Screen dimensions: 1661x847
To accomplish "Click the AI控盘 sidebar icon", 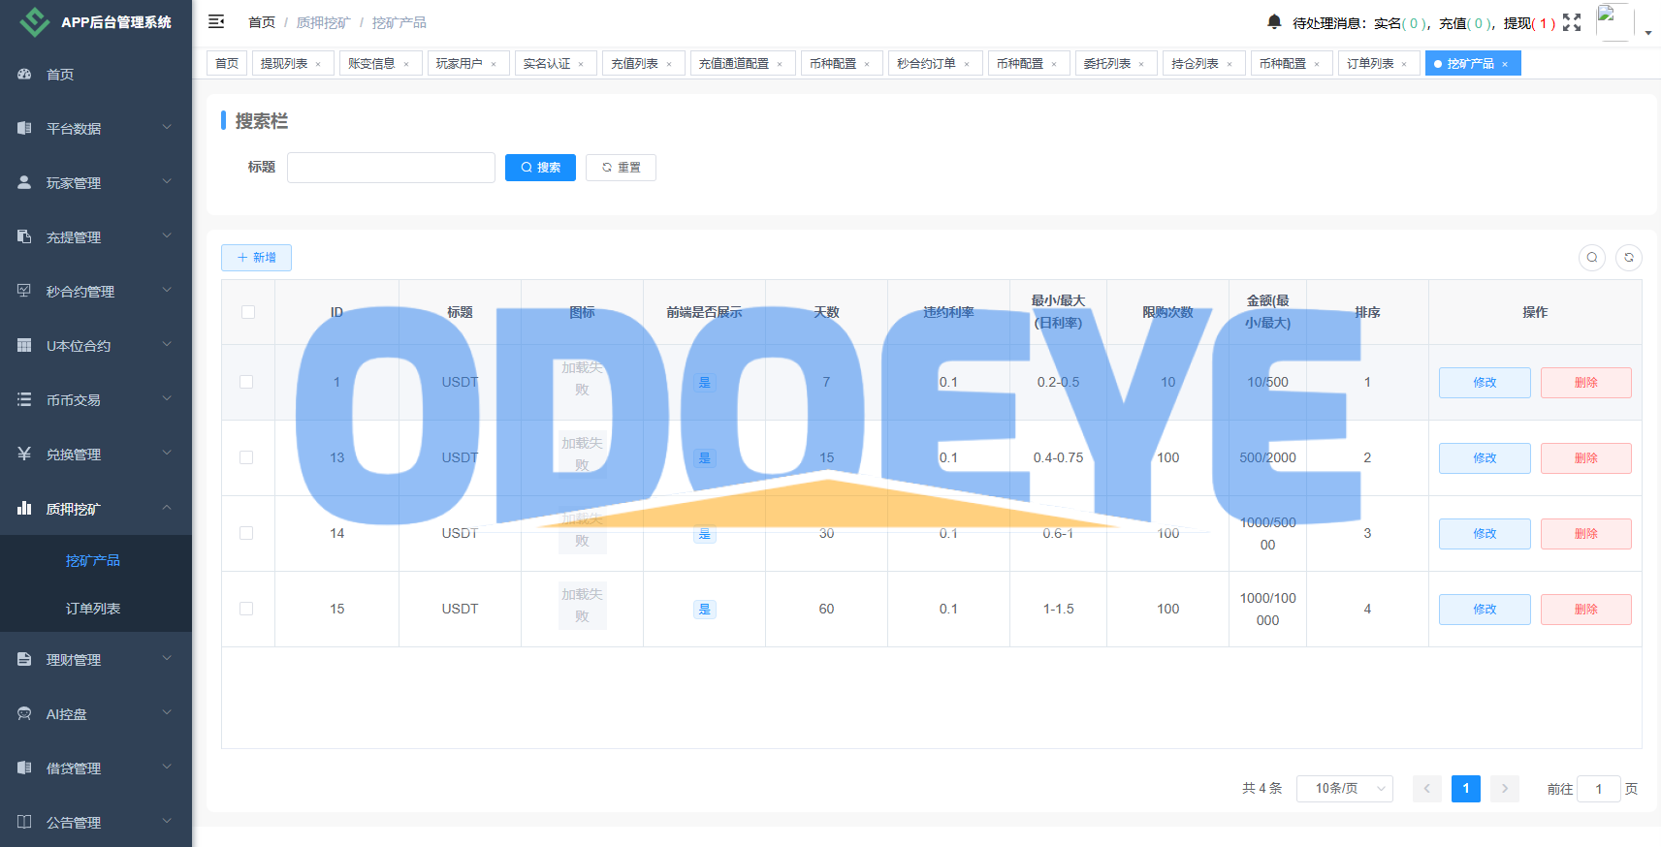I will click(x=24, y=714).
